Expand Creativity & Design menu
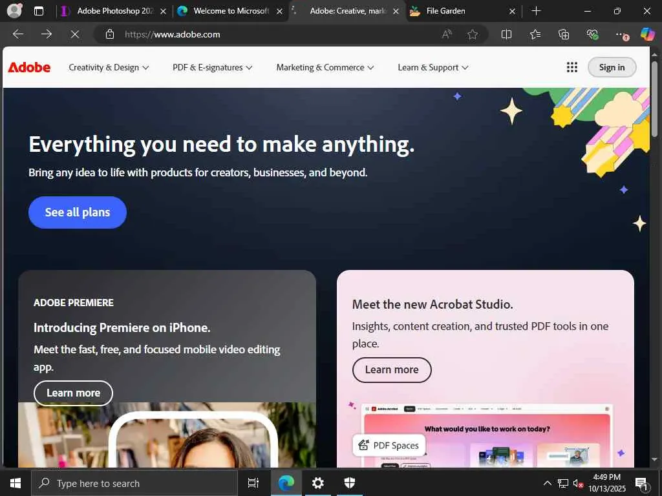The width and height of the screenshot is (662, 496). point(109,67)
